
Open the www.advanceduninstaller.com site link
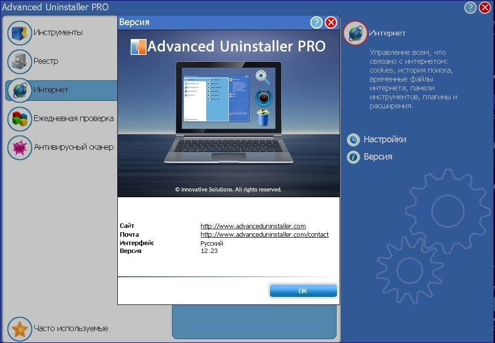[x=253, y=226]
